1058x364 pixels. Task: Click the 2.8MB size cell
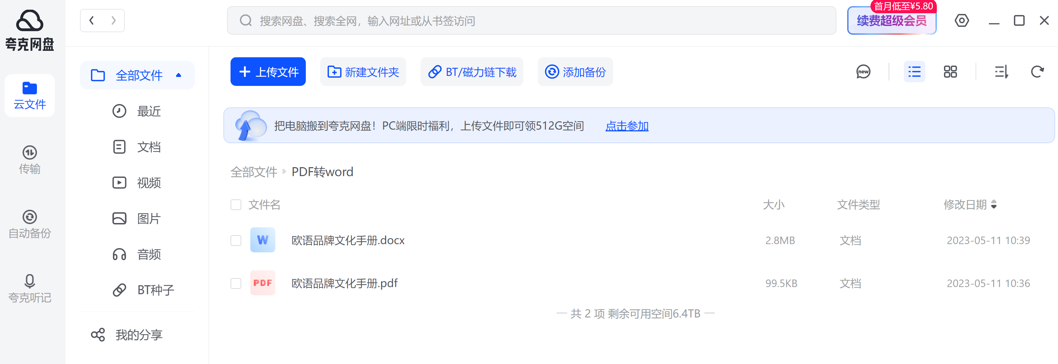[x=780, y=240]
